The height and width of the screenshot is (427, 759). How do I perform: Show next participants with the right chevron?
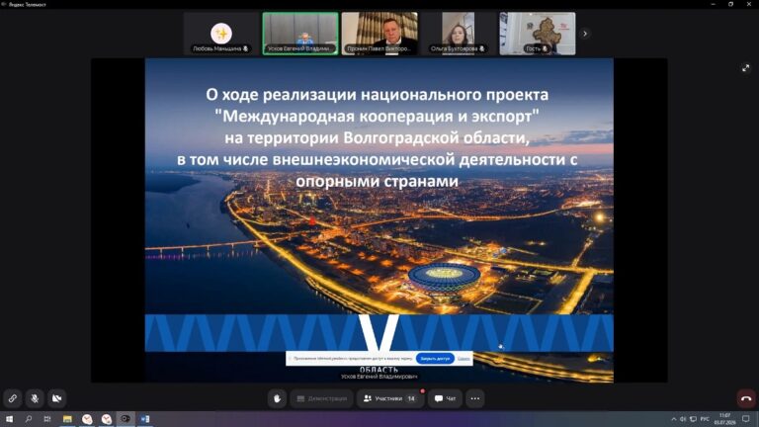pyautogui.click(x=585, y=34)
